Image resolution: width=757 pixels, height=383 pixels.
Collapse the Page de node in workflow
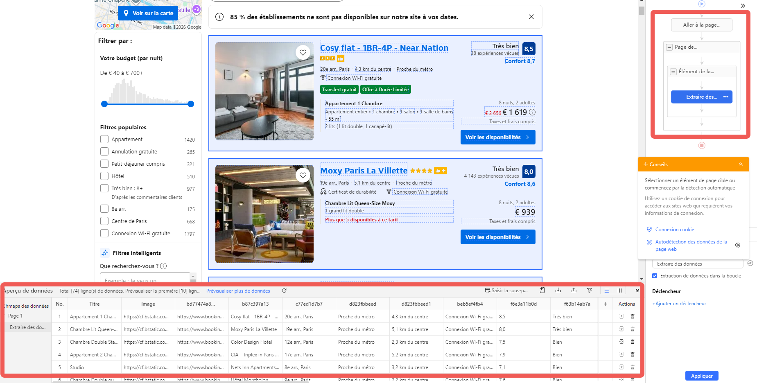(x=669, y=47)
